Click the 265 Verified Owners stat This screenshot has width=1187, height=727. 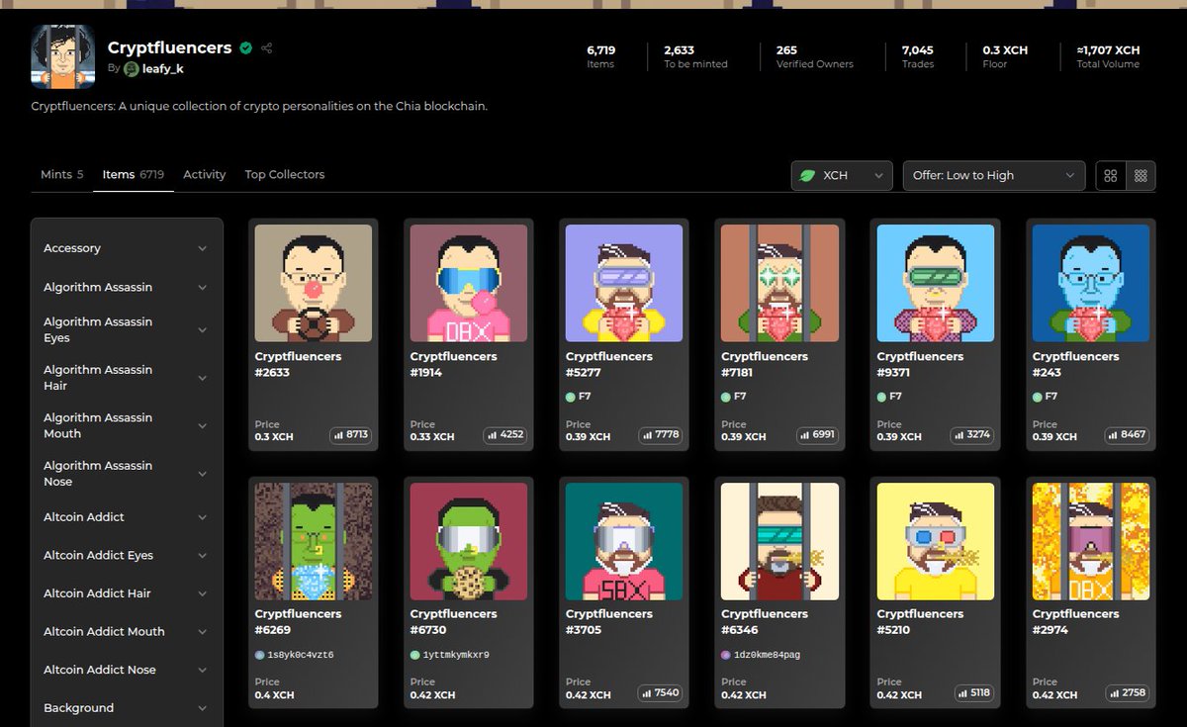(815, 56)
